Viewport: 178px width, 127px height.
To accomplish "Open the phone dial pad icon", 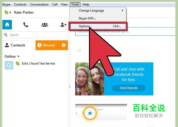I will point(26,25).
